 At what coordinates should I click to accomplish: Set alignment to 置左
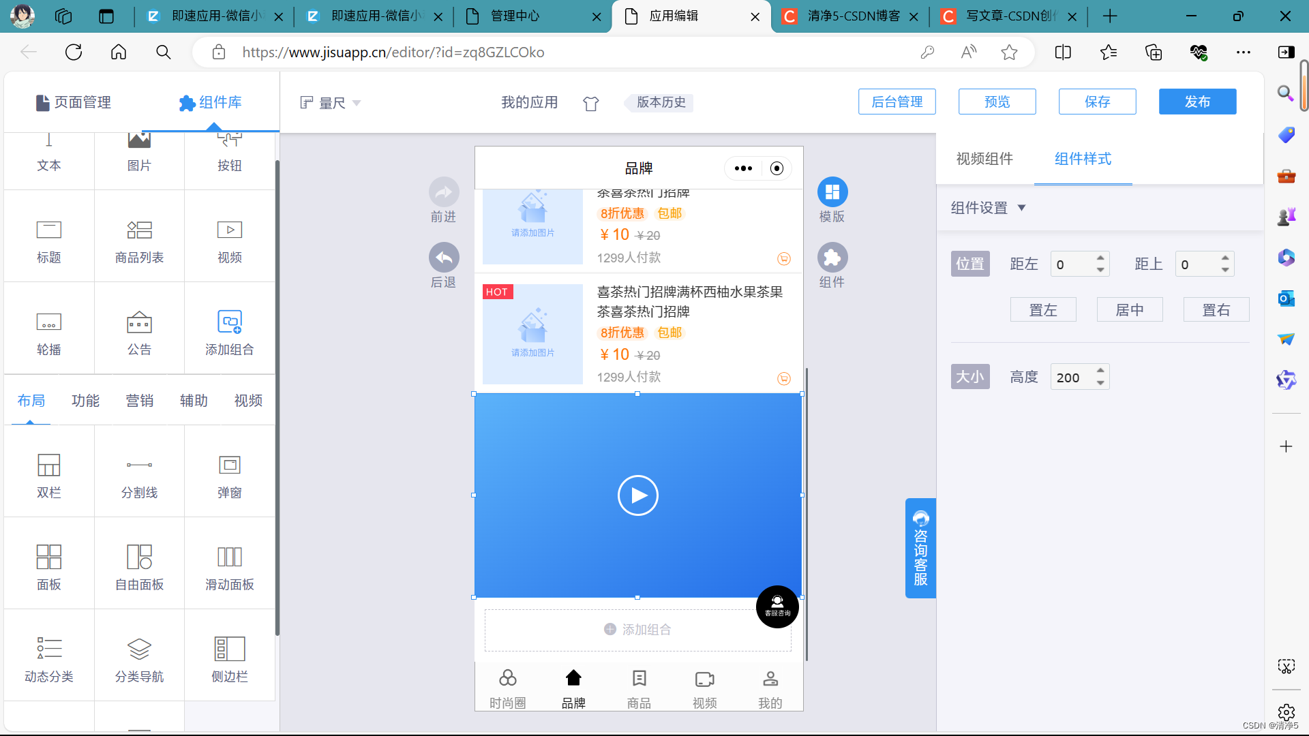click(1042, 310)
